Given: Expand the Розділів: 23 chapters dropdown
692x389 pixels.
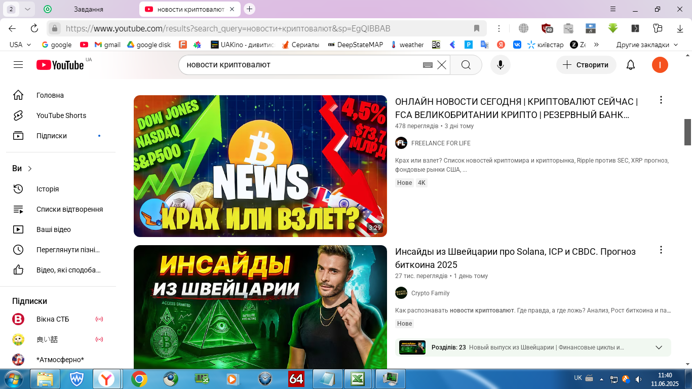Looking at the screenshot, I should point(659,347).
